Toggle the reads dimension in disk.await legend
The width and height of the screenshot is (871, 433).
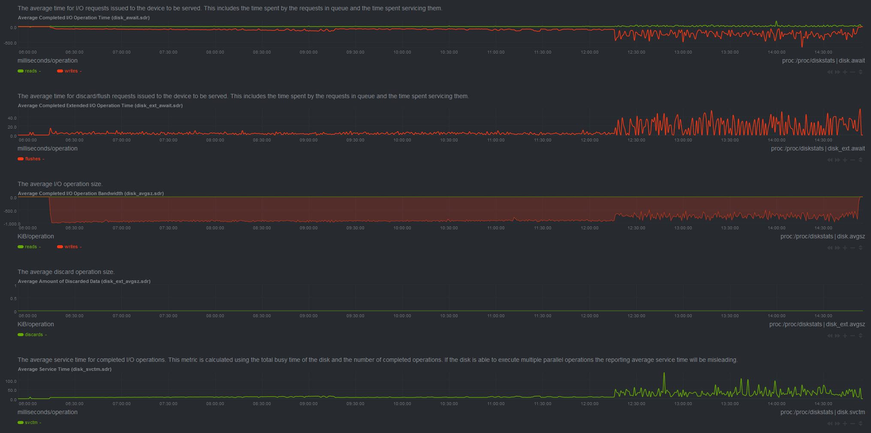[x=29, y=71]
